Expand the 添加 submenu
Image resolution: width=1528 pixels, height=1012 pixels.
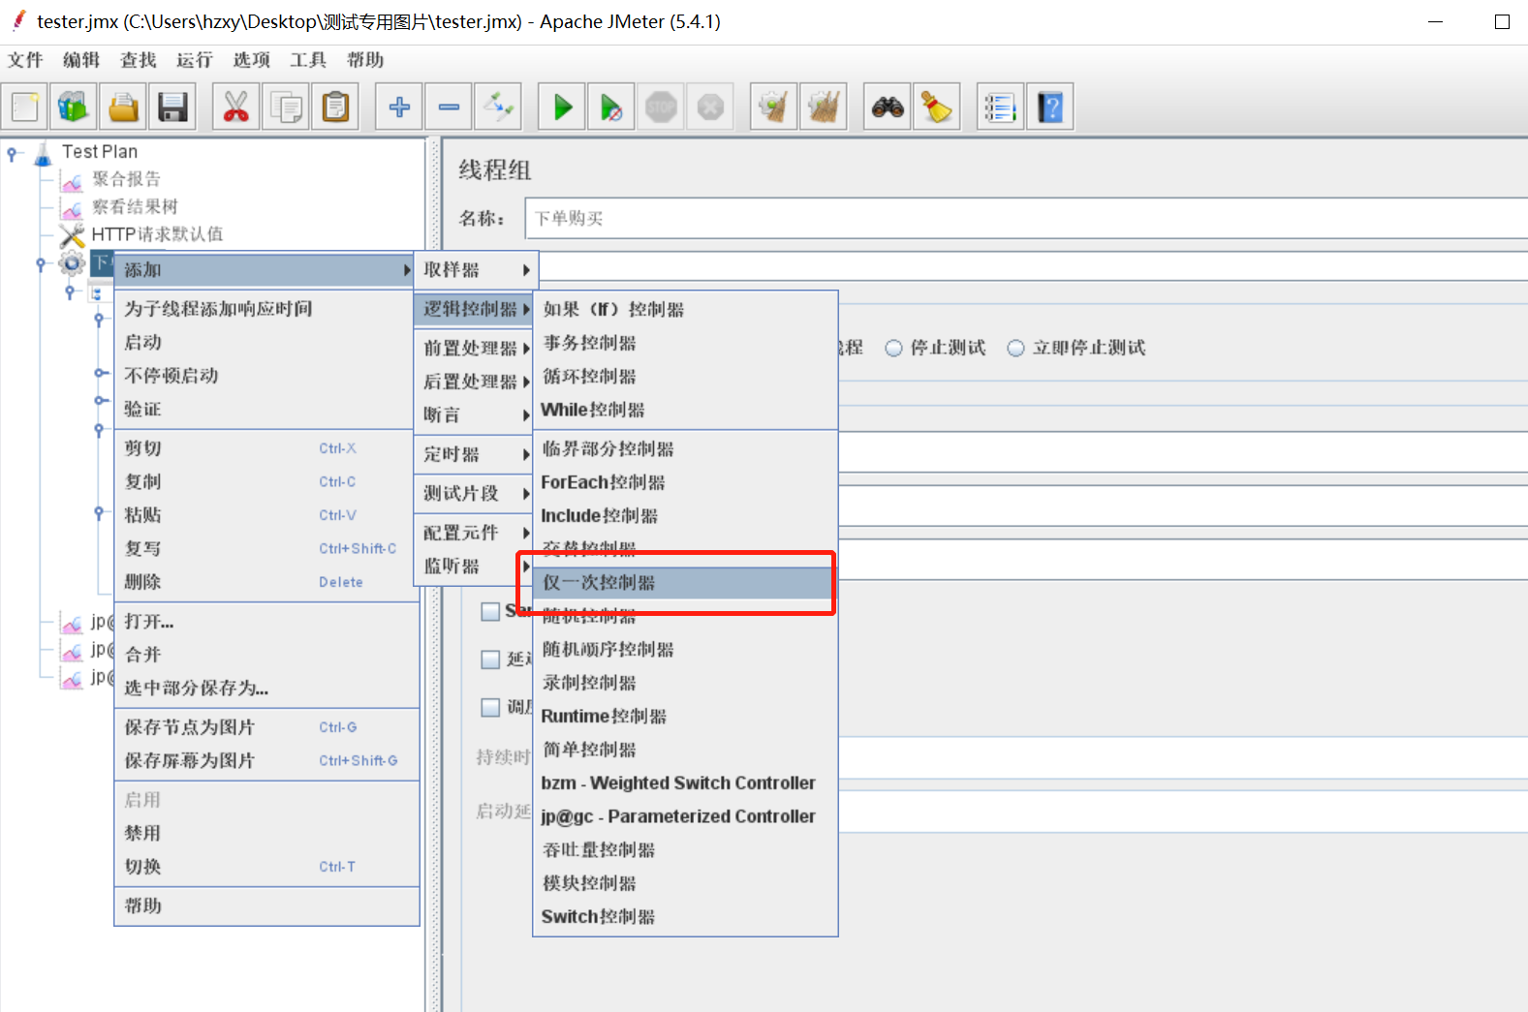(x=264, y=270)
